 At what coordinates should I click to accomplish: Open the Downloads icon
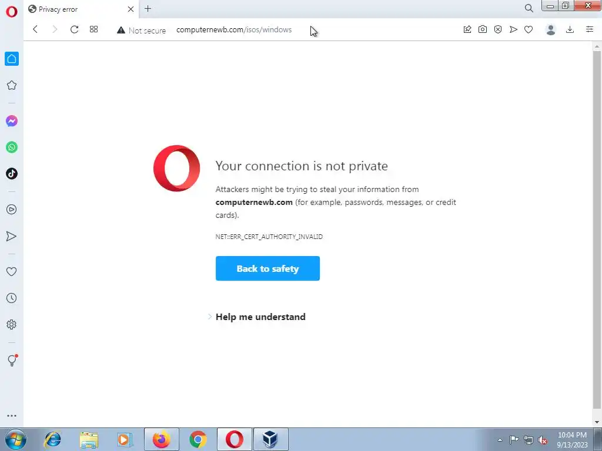coord(570,29)
